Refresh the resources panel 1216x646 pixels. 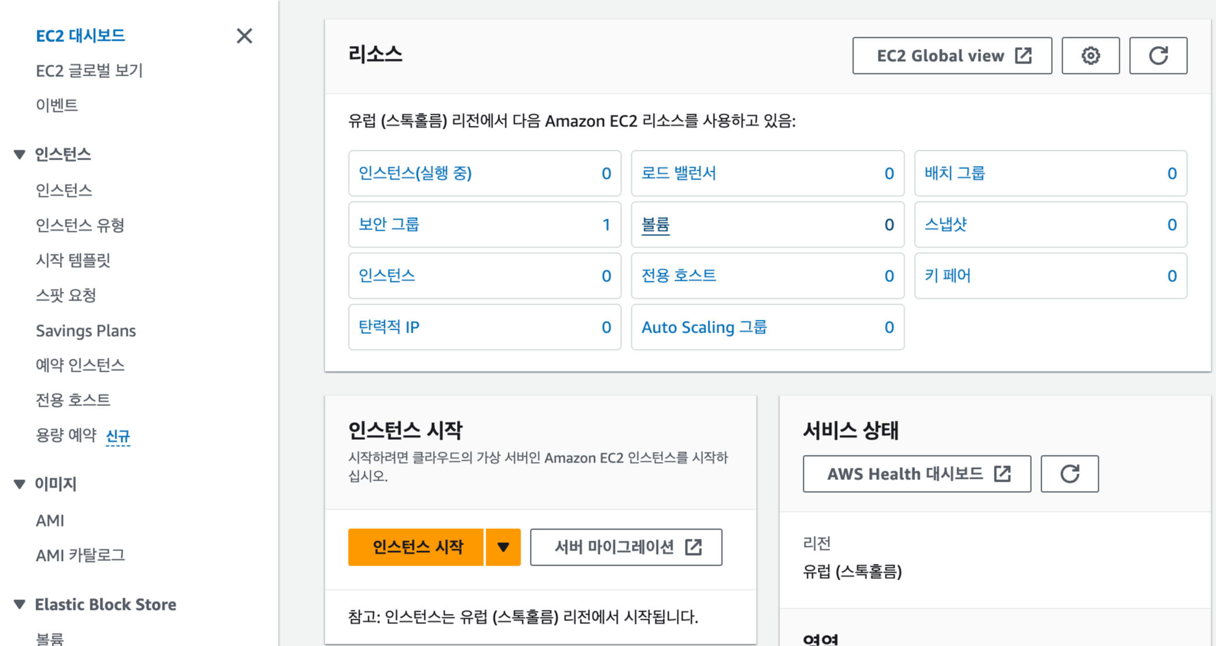tap(1158, 56)
